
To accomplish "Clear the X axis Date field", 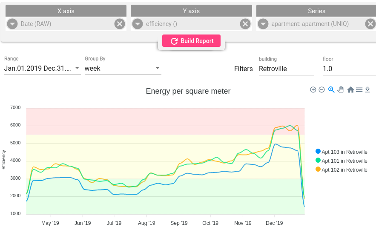I will (120, 24).
